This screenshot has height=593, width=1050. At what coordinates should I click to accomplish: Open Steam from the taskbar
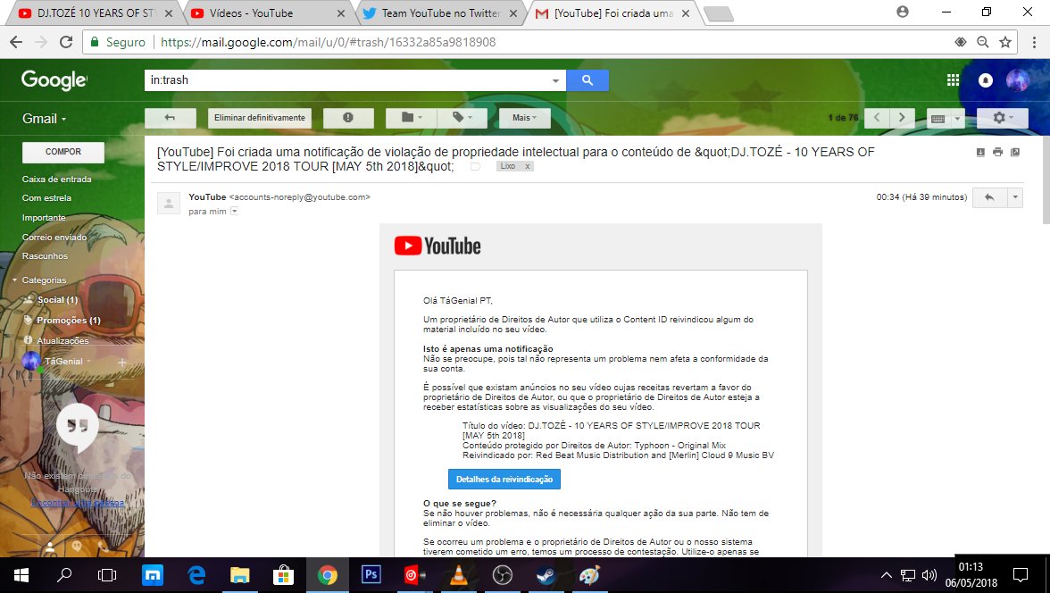click(546, 575)
